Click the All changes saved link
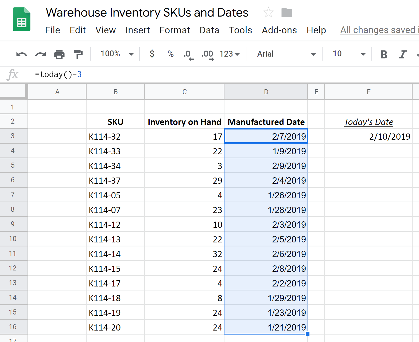The image size is (419, 342). pyautogui.click(x=379, y=30)
